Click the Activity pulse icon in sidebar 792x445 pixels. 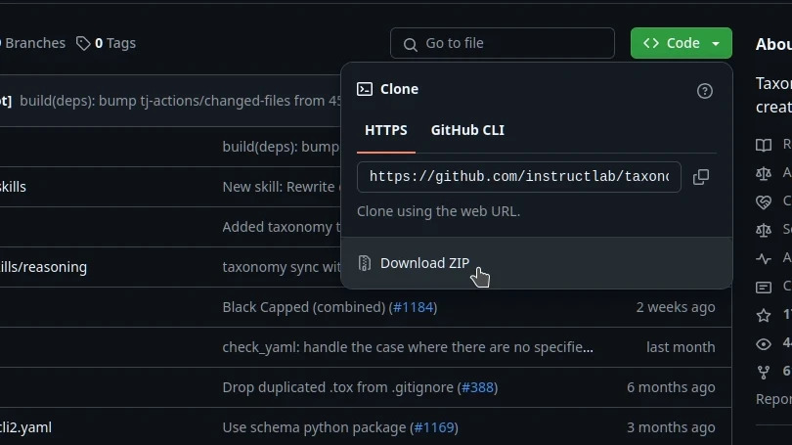(x=764, y=258)
